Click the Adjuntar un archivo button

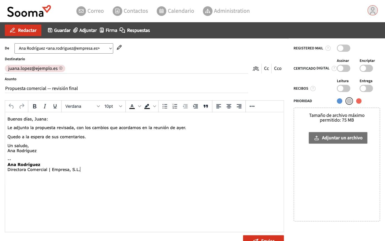pos(338,138)
